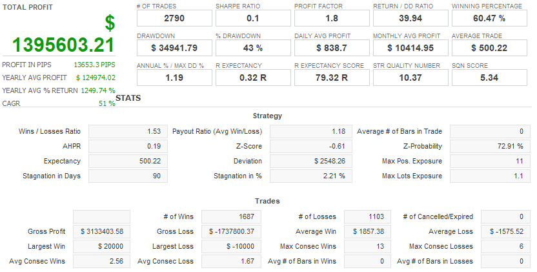Select the Max Consec Losses field

[507, 246]
